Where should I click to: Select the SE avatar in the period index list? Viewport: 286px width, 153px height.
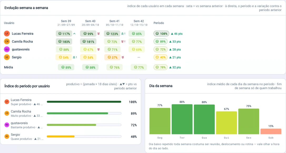[x=7, y=136]
